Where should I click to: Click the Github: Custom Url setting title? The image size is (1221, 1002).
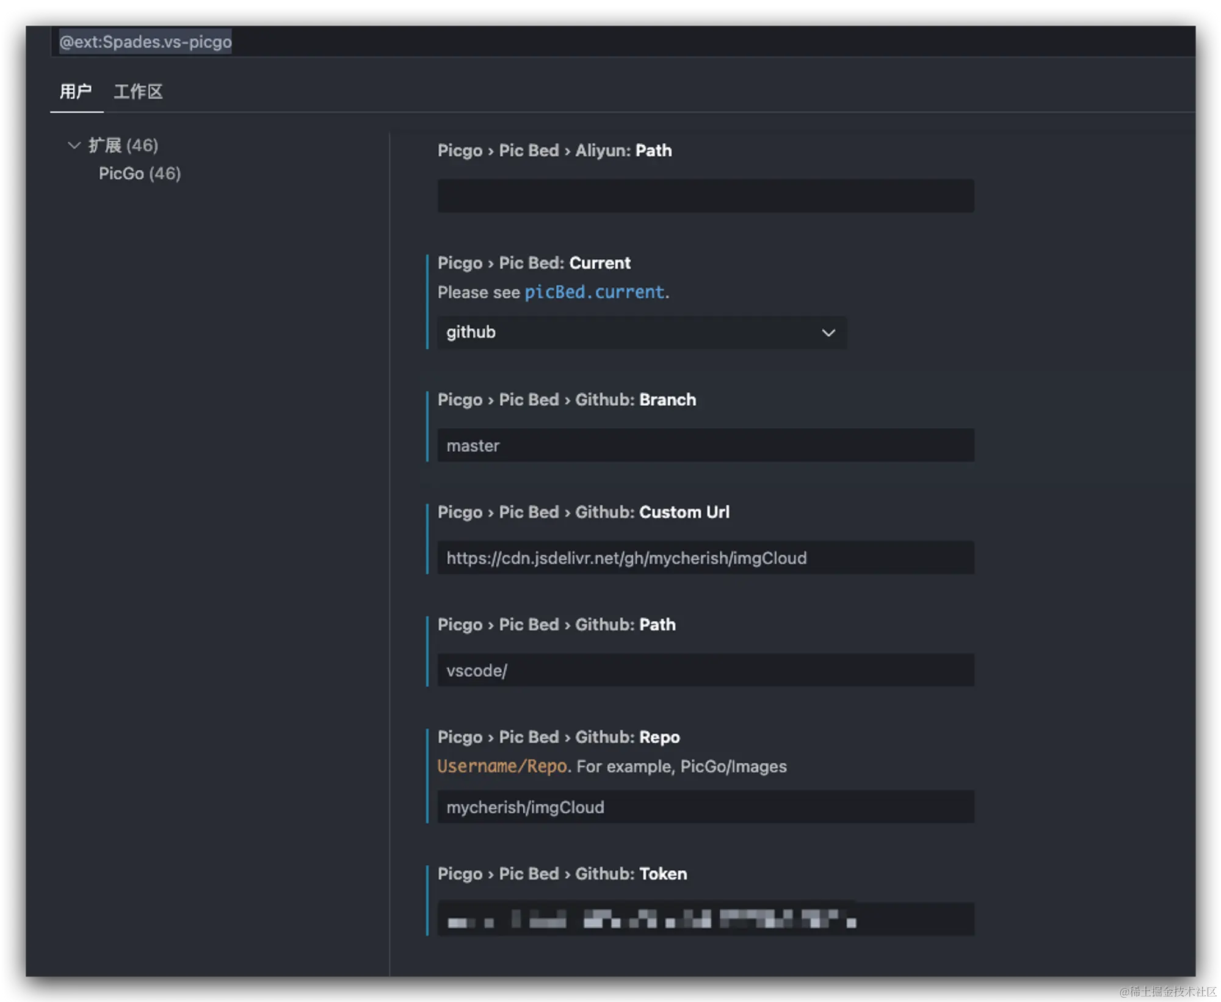click(x=583, y=512)
